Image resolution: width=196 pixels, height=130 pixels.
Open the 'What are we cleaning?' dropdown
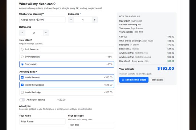(42, 19)
